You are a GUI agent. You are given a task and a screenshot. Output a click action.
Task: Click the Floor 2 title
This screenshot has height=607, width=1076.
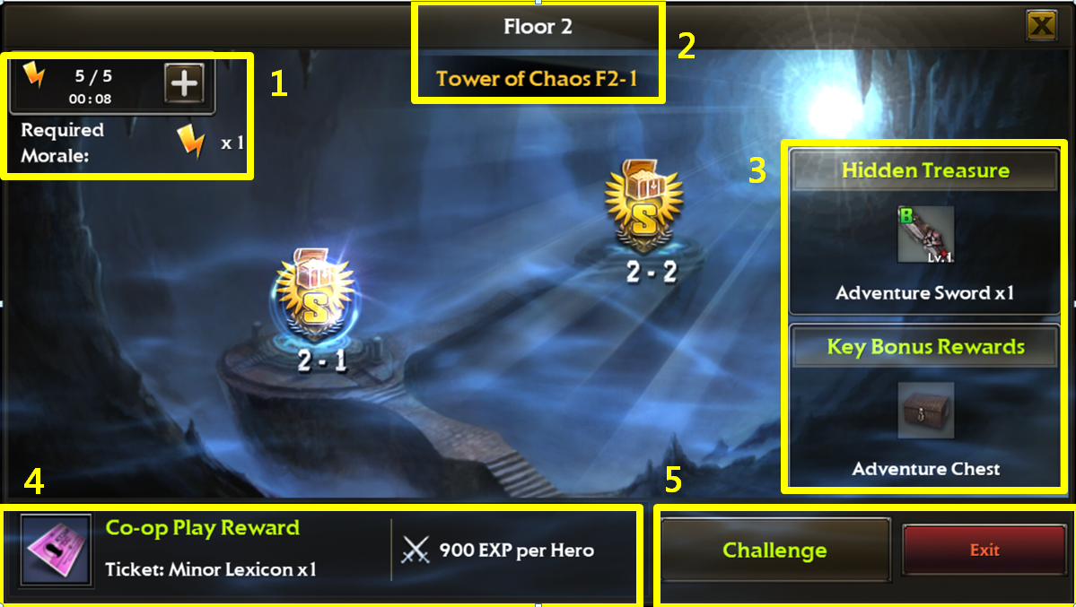(538, 26)
